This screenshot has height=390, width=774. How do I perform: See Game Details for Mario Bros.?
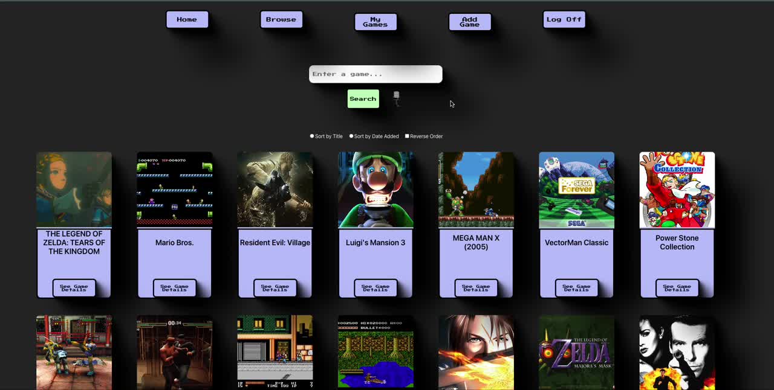[x=174, y=288]
